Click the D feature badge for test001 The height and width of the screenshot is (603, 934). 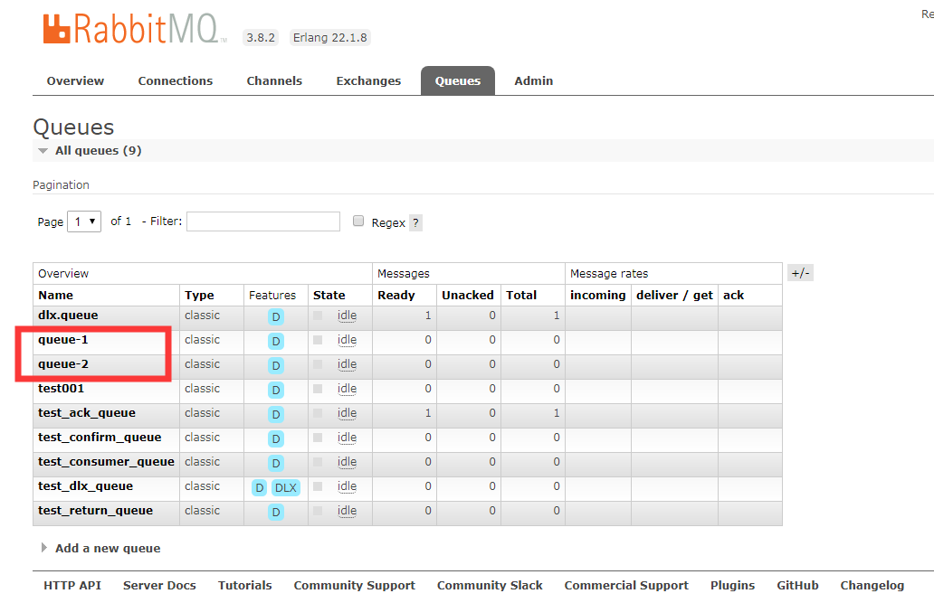click(276, 390)
